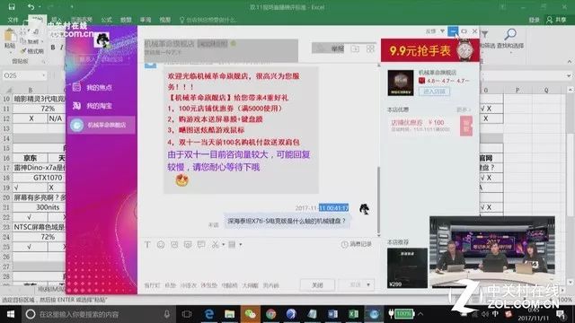Switch to the 审阅 ribbon tab
Image resolution: width=575 pixels, height=323 pixels.
[146, 20]
